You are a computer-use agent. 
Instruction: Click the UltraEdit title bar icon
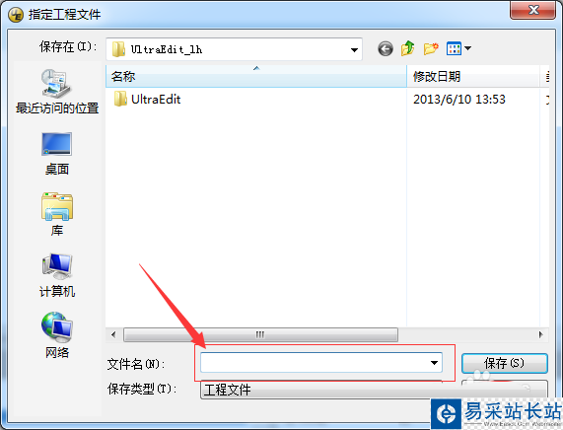tap(16, 15)
